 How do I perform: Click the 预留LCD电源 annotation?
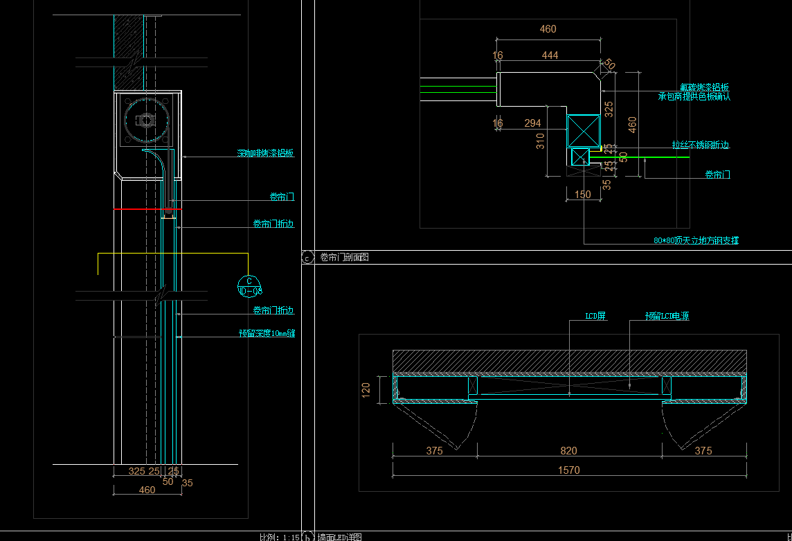tap(667, 317)
